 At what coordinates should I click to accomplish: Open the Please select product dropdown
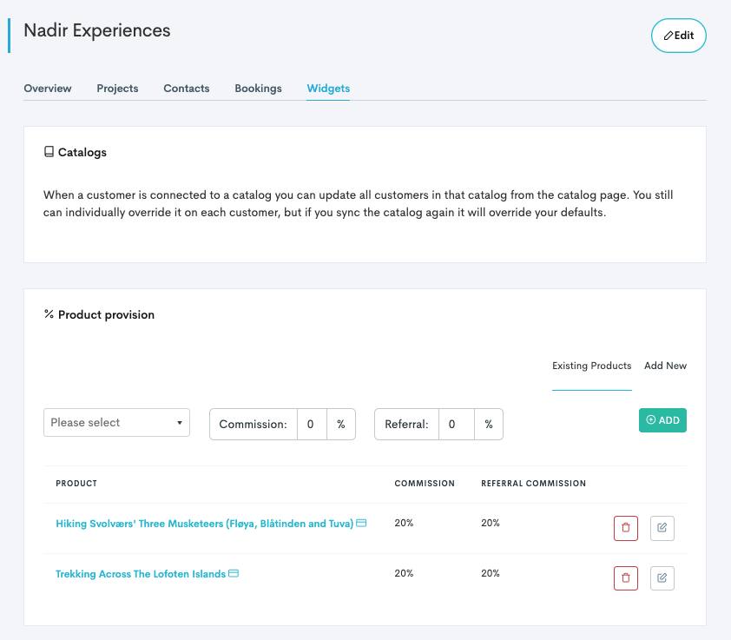[116, 423]
